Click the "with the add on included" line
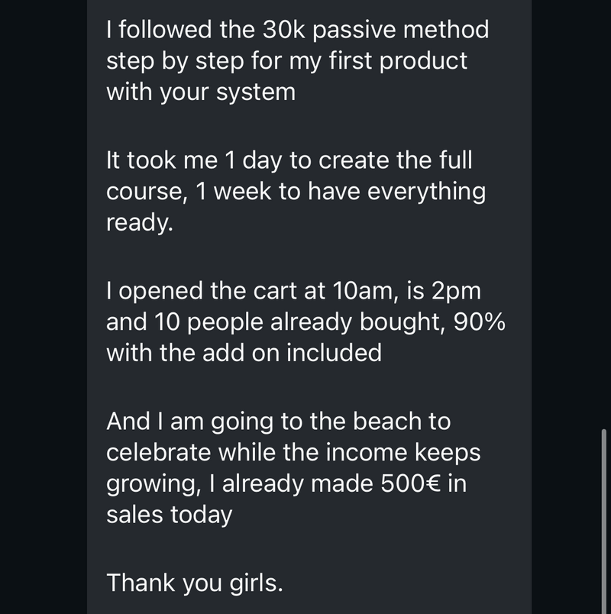Screen dimensions: 611x614 pos(244,353)
